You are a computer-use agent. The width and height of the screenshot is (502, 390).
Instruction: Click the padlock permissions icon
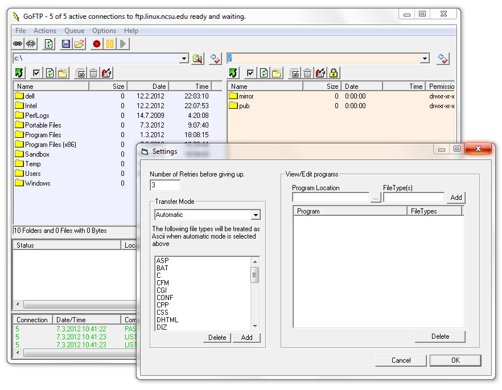pyautogui.click(x=334, y=73)
